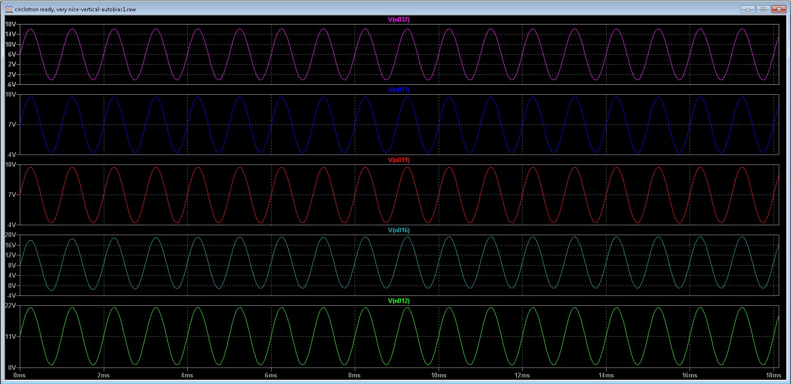Screen dimensions: 791x384
Task: Select the V(n012) green trace label
Action: [399, 301]
